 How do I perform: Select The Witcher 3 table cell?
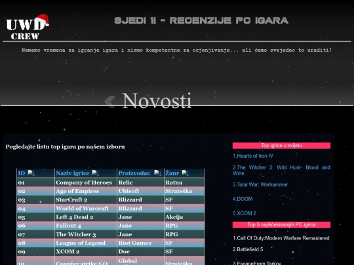click(x=86, y=234)
